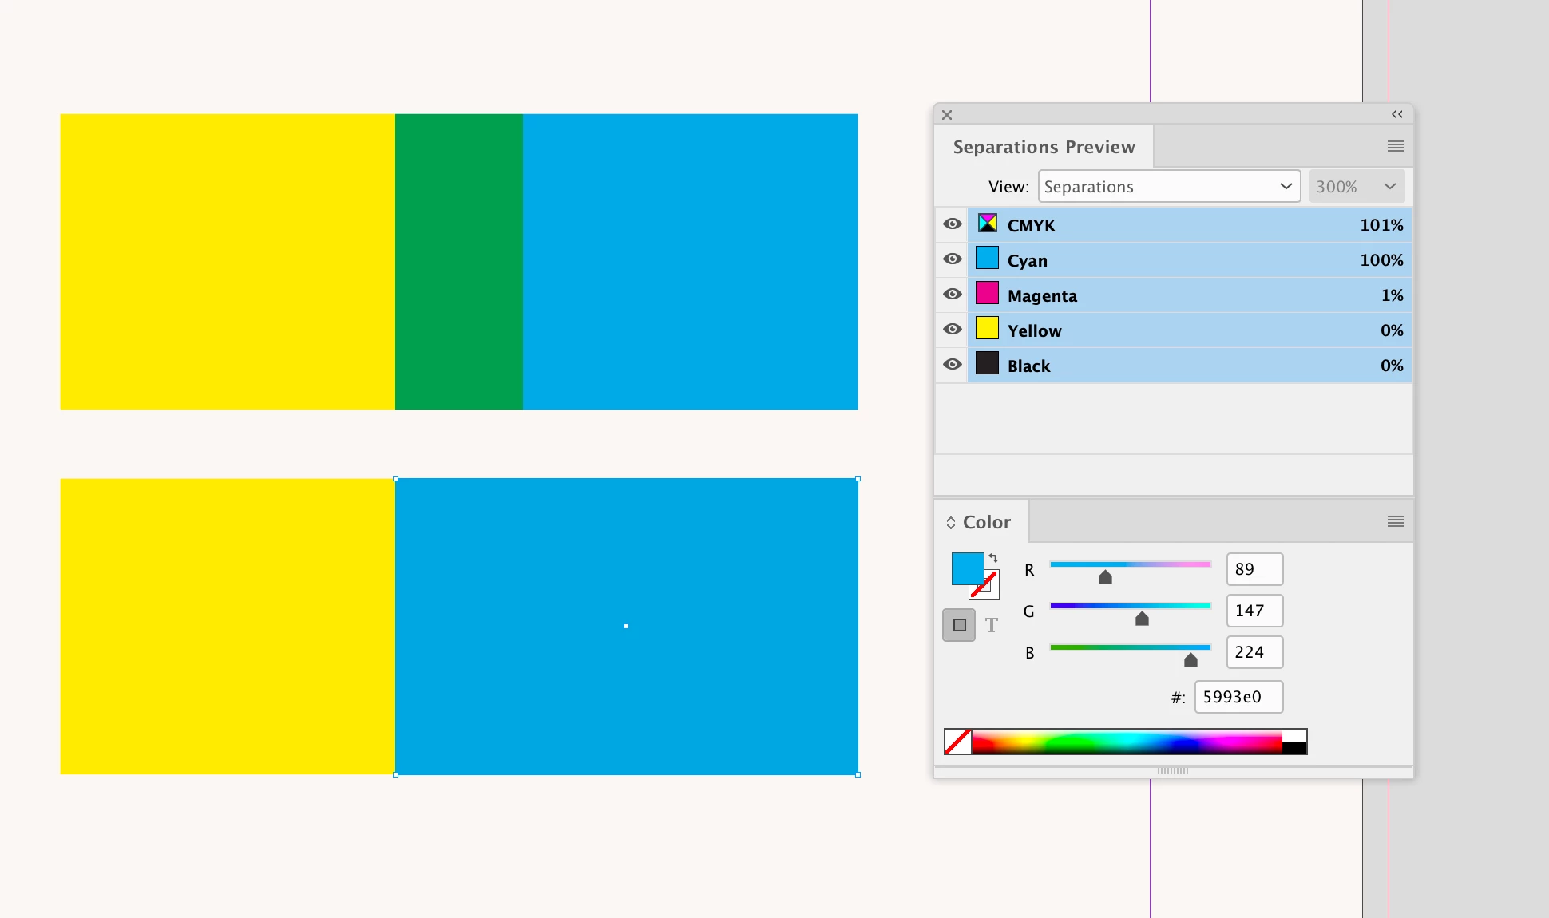
Task: Select the Color panel tab
Action: click(987, 522)
